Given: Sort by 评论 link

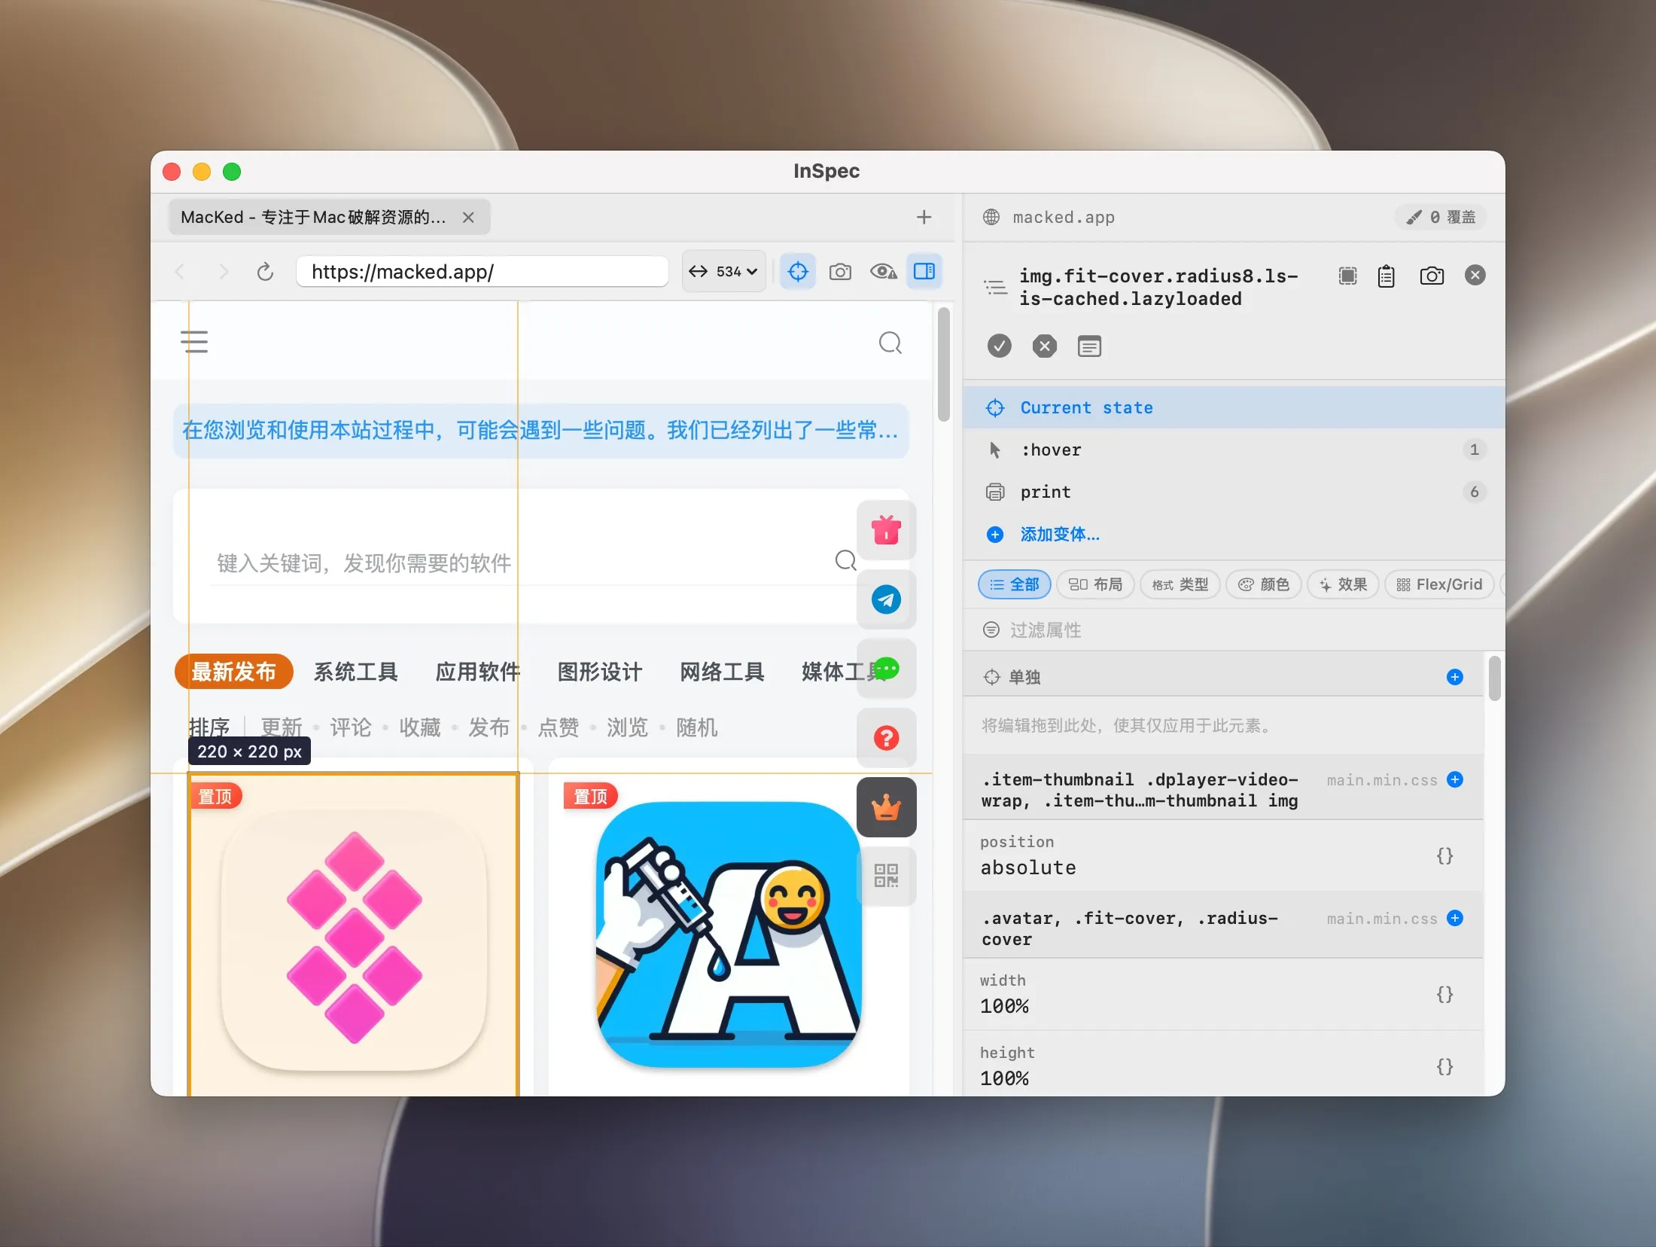Looking at the screenshot, I should (351, 727).
